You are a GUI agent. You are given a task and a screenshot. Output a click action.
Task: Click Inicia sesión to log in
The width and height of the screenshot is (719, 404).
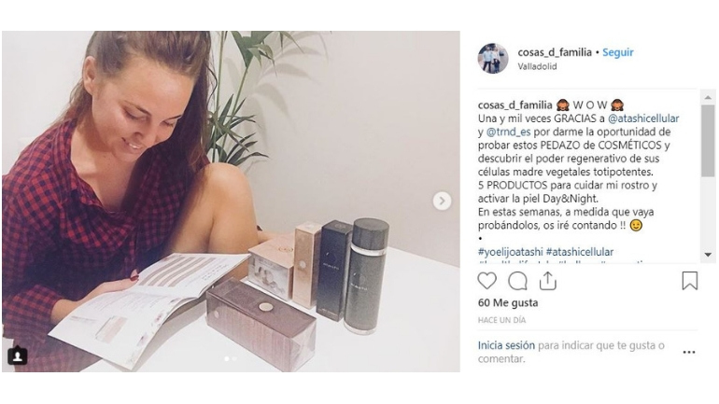pos(506,345)
